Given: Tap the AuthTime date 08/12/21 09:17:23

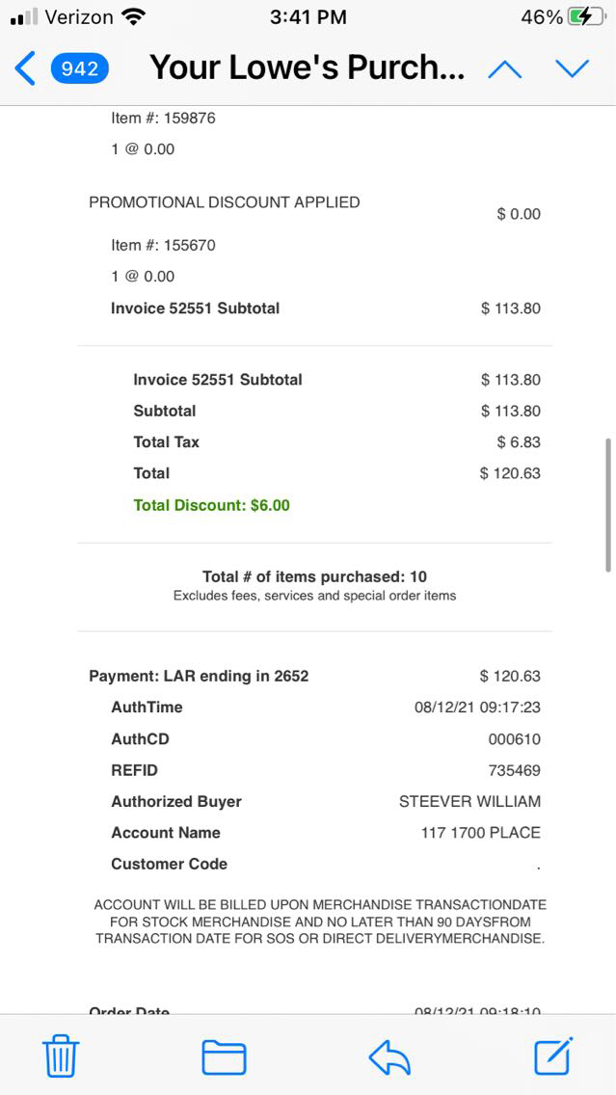Looking at the screenshot, I should (477, 708).
